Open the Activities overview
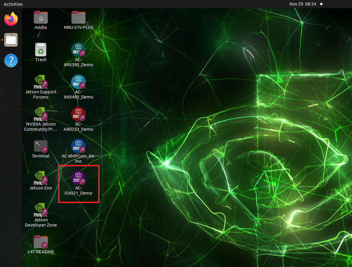This screenshot has width=352, height=267. [13, 4]
